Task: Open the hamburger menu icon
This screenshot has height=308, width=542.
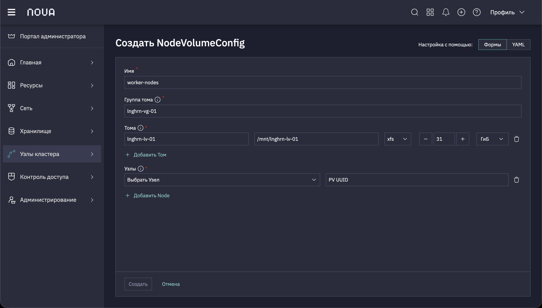Action: pos(11,12)
